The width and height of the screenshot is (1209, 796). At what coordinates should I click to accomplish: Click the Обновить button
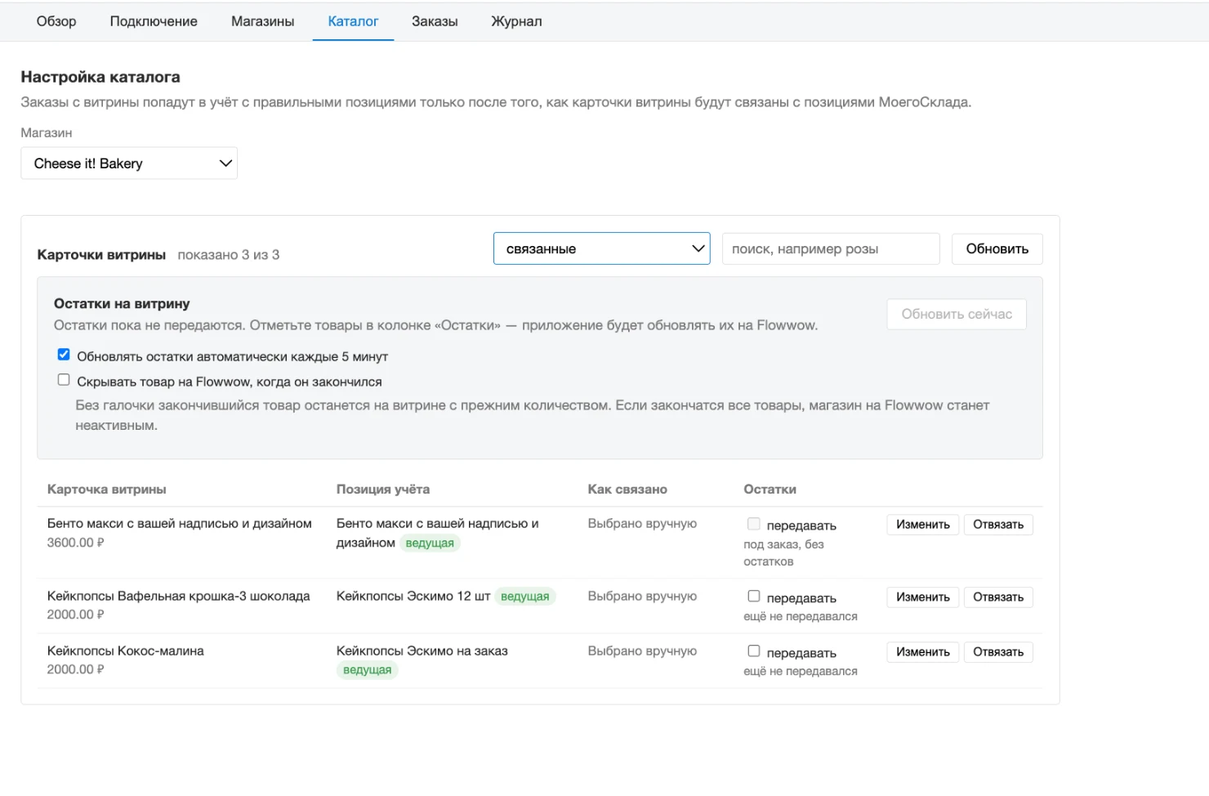pyautogui.click(x=997, y=248)
